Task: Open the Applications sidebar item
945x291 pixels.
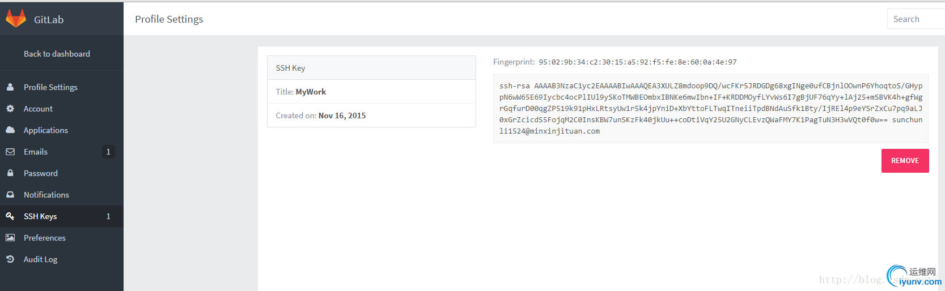Action: (x=46, y=130)
